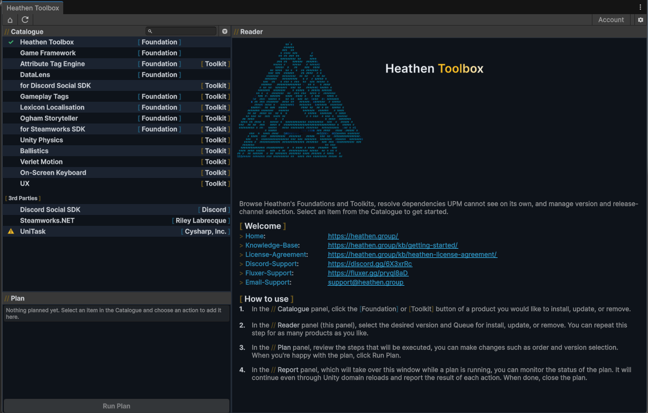Screen dimensions: 648x413
Task: Select the Heathen Toolbox window tab
Action: point(33,8)
